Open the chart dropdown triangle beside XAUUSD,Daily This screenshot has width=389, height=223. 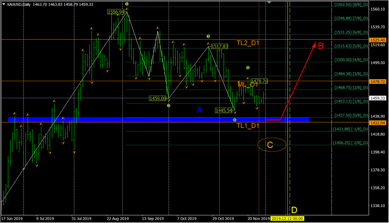pyautogui.click(x=3, y=5)
